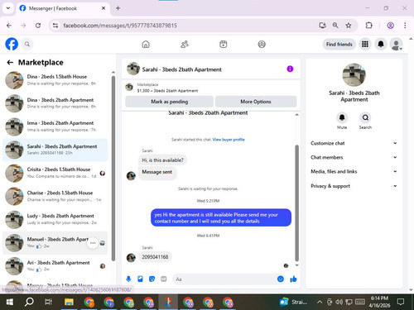This screenshot has height=310, width=414.
Task: Open the sticker picker icon
Action: click(x=152, y=279)
